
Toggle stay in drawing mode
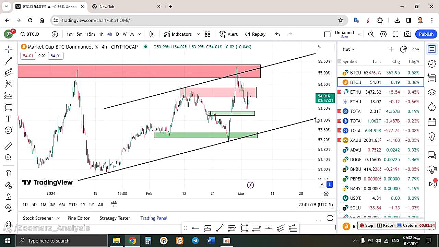(8, 185)
